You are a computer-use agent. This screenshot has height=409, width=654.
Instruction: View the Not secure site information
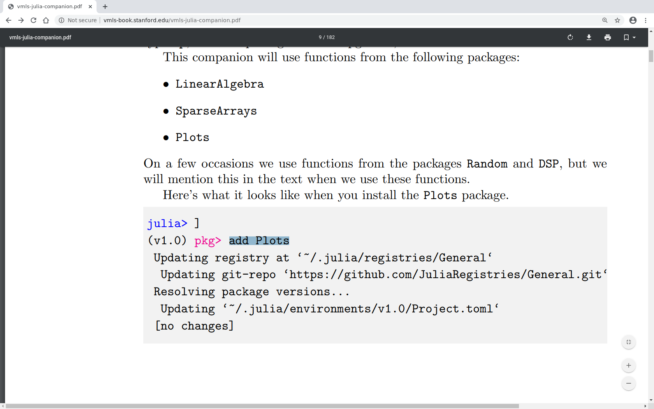[x=77, y=20]
